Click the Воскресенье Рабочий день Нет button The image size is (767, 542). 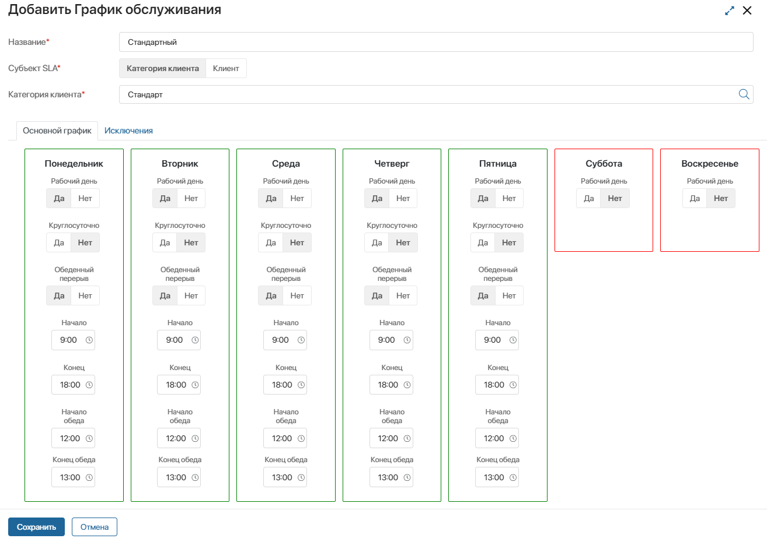[721, 199]
